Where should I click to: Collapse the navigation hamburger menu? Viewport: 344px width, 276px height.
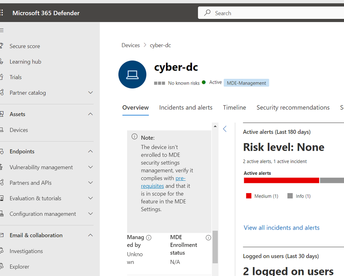click(1, 30)
